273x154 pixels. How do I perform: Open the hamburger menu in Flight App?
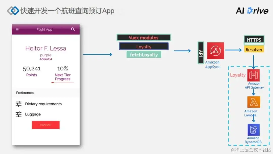click(x=17, y=29)
